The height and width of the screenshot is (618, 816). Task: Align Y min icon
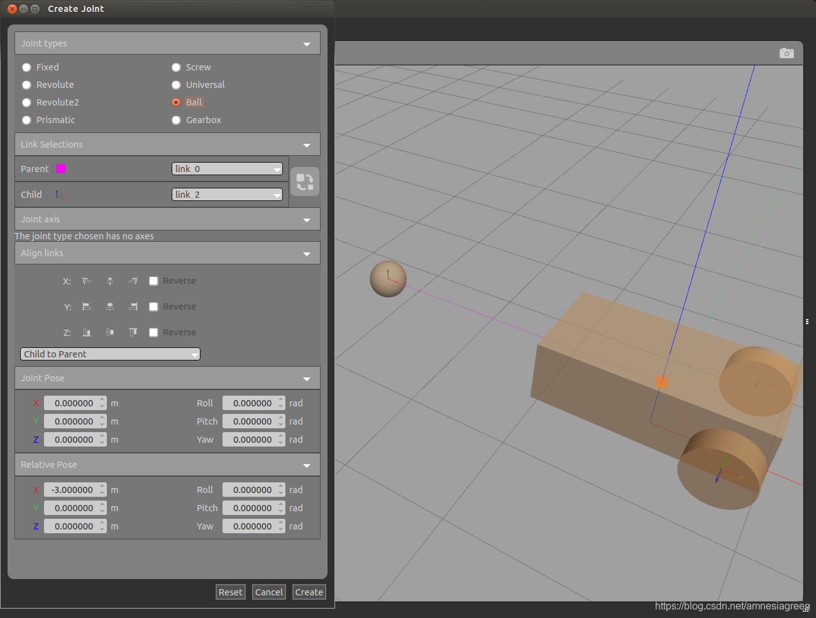point(87,306)
